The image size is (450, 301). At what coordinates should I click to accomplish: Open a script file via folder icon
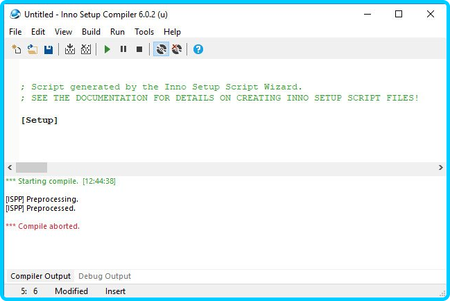(x=33, y=49)
